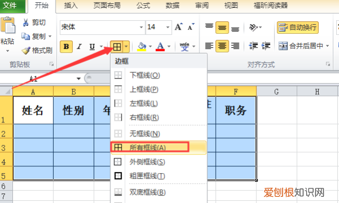Toggle align text right
Image resolution: width=339 pixels, height=203 pixels.
coord(235,46)
